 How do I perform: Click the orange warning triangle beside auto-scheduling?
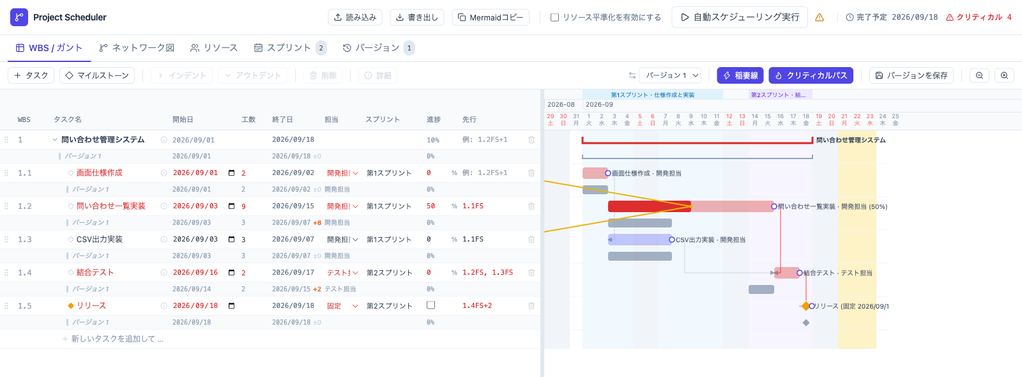(820, 17)
